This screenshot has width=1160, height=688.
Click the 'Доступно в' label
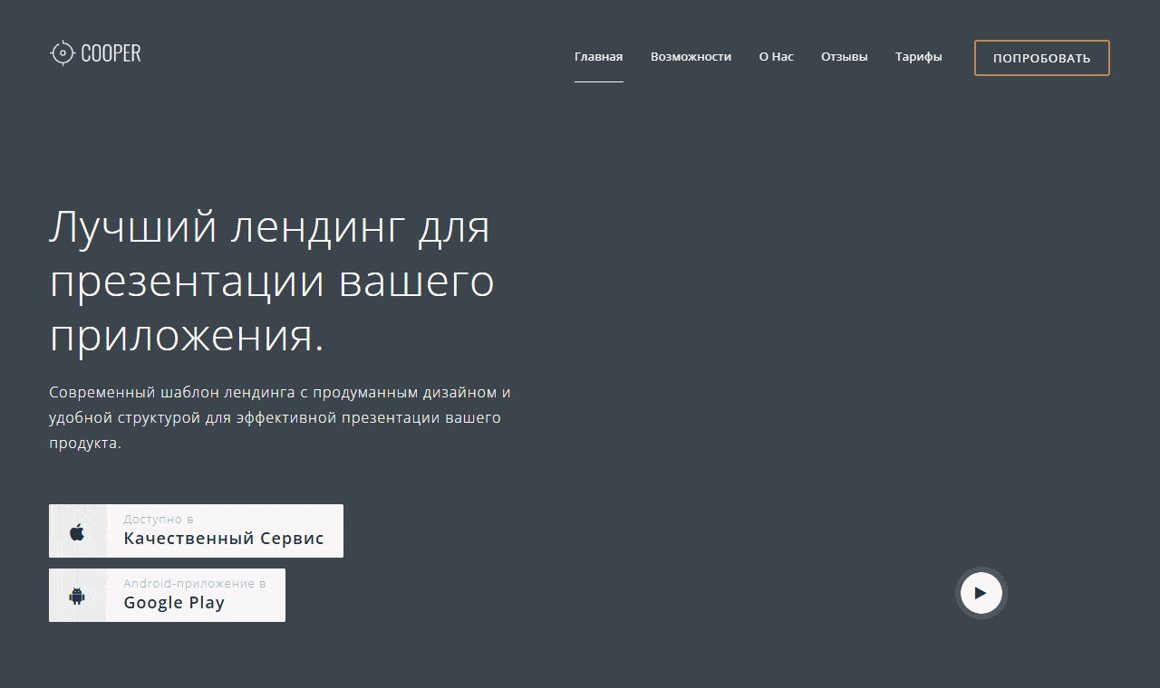pyautogui.click(x=159, y=520)
